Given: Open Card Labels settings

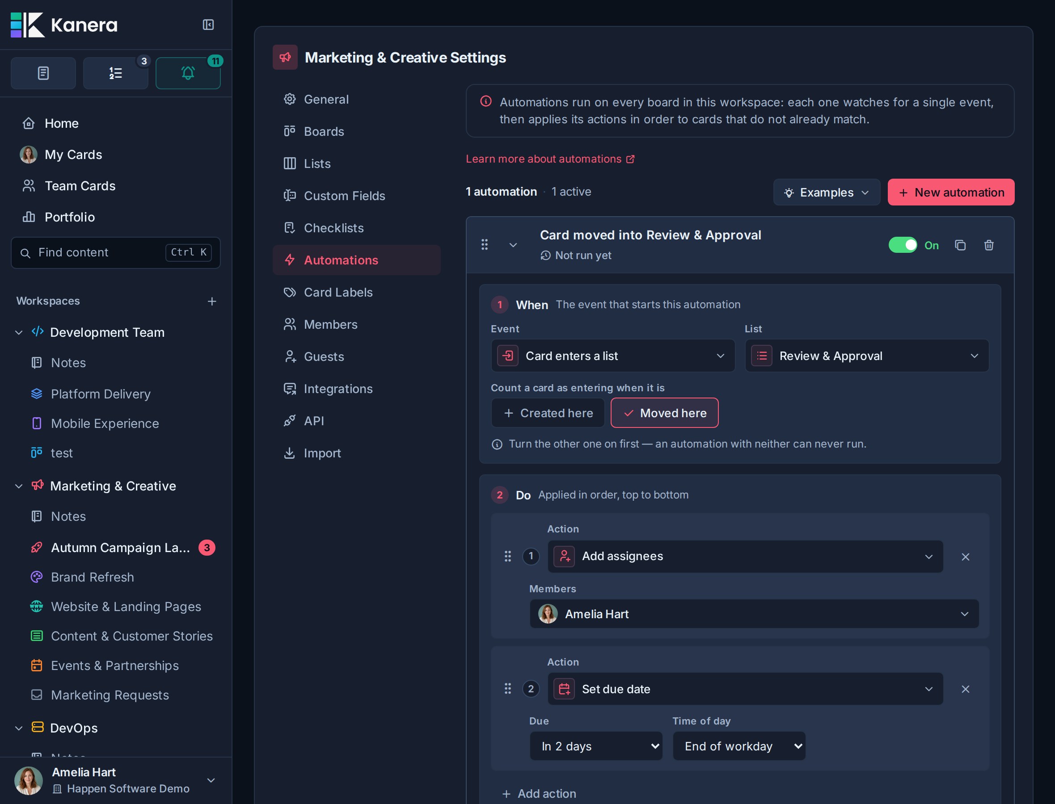Looking at the screenshot, I should pos(356,293).
